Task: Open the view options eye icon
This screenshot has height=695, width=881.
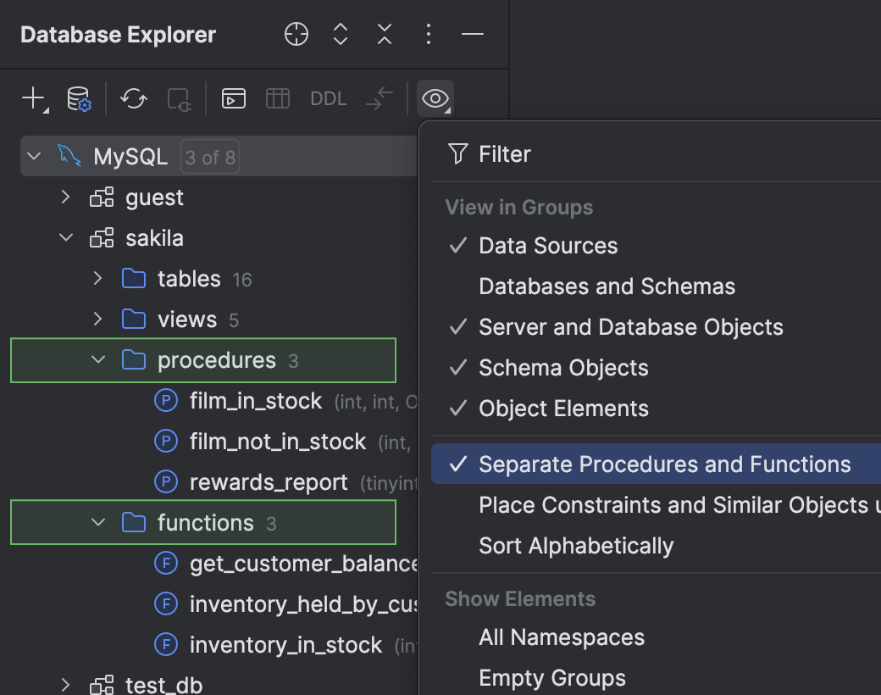Action: tap(435, 98)
